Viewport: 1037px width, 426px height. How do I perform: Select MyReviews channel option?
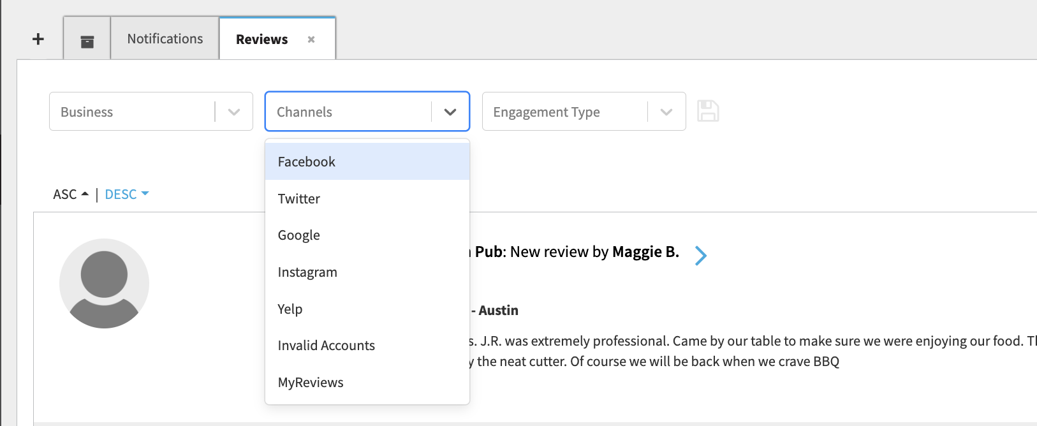(367, 383)
